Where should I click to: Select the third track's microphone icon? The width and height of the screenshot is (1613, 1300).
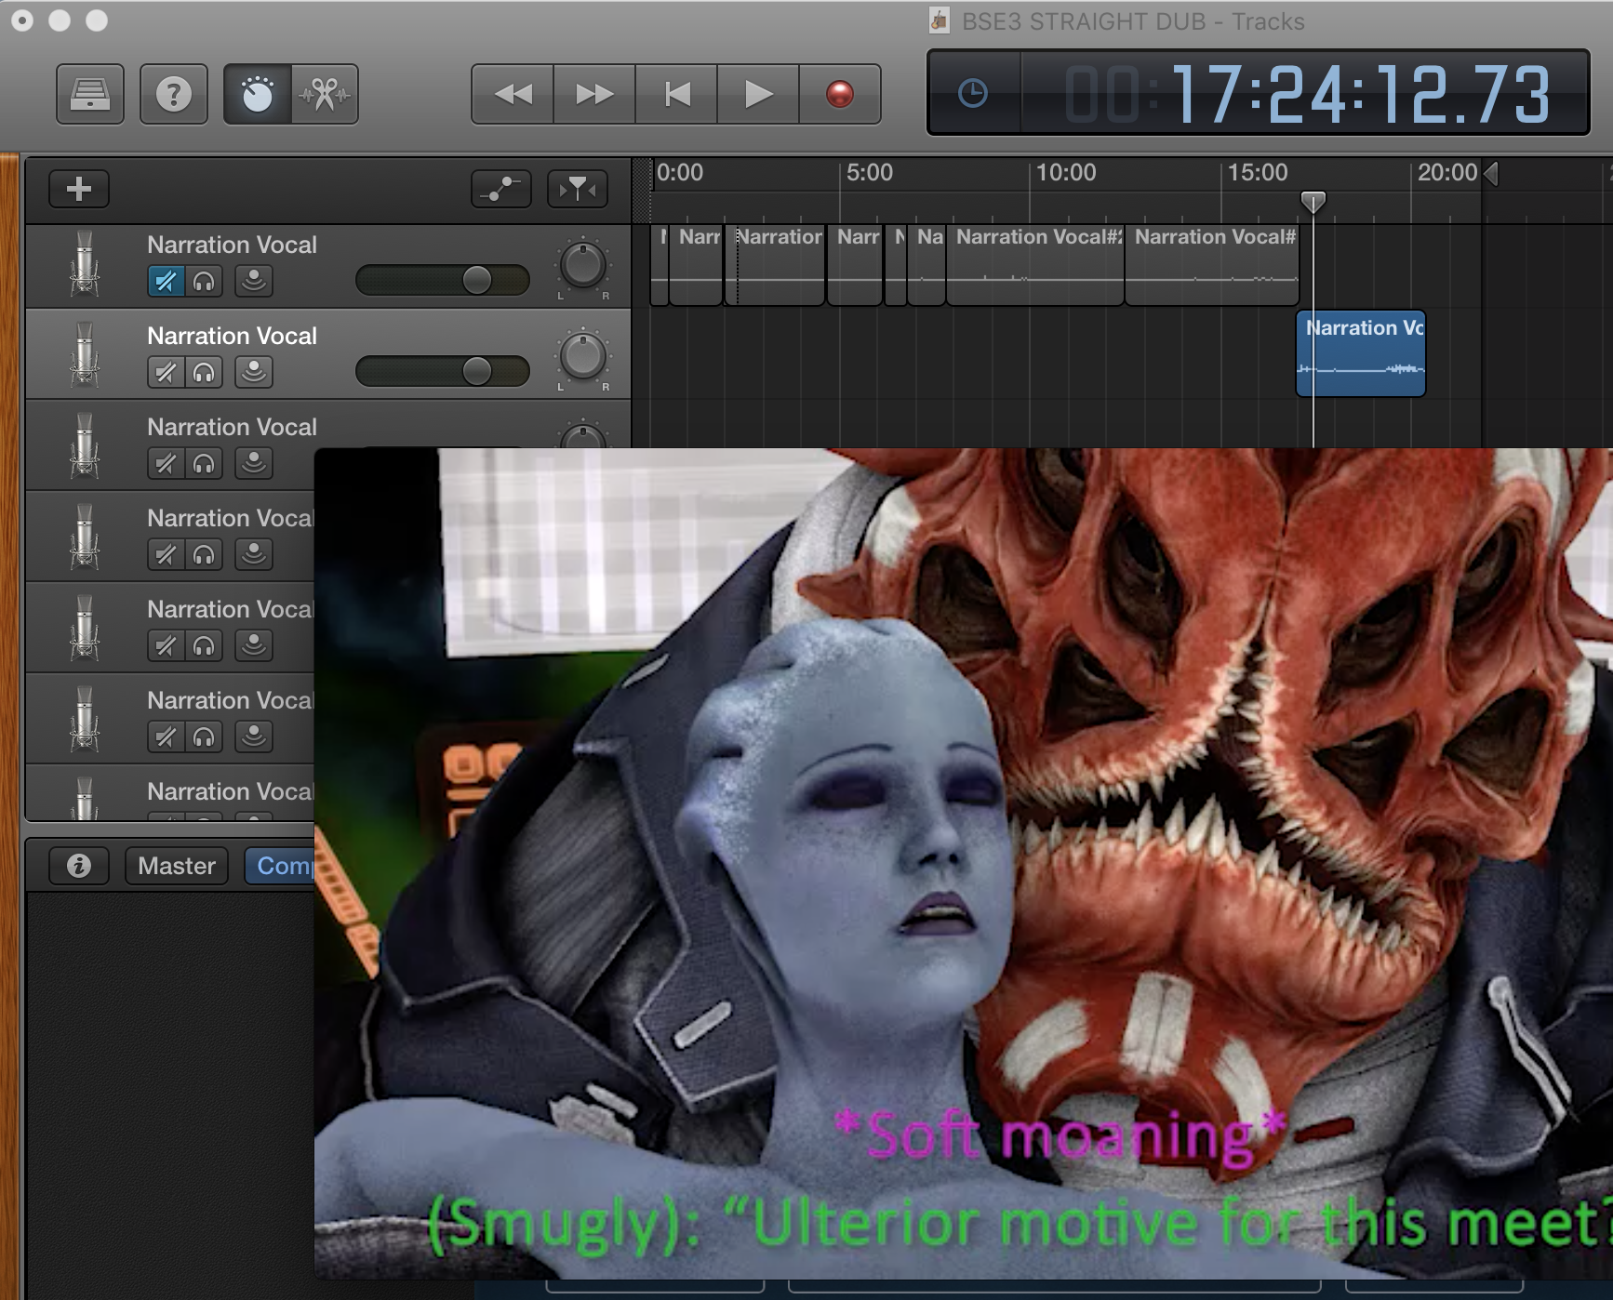coord(85,446)
